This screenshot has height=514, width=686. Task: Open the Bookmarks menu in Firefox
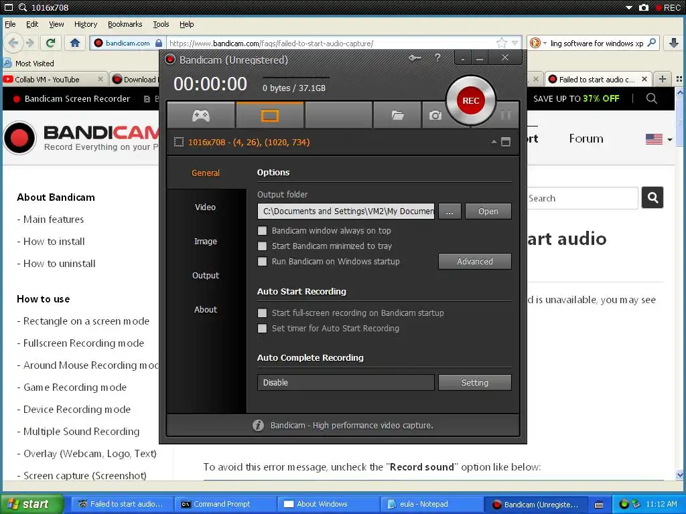(x=125, y=24)
